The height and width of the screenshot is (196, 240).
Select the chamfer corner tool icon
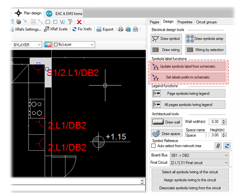tap(55, 22)
